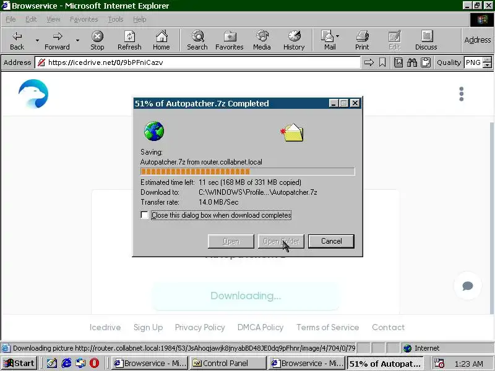Click the bookmarks book icon
495x371 pixels.
coord(398,62)
